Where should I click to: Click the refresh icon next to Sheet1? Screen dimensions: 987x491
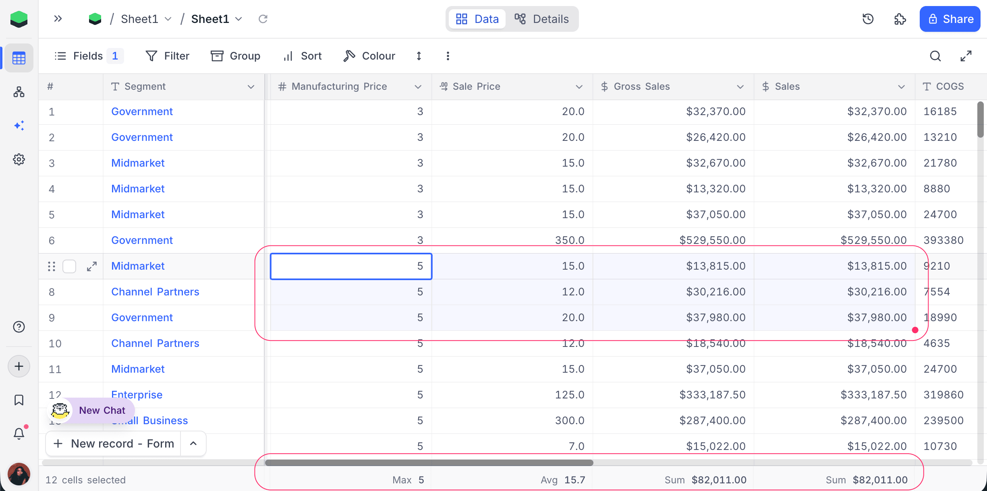pos(263,19)
